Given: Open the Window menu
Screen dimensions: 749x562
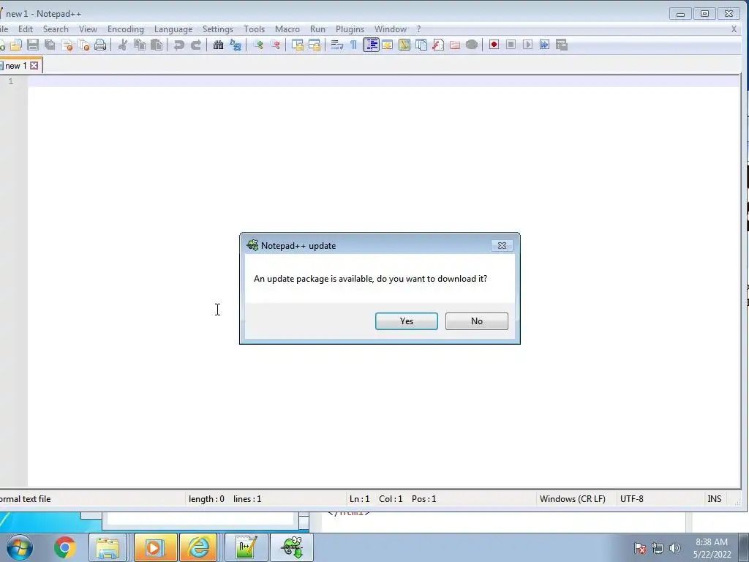Looking at the screenshot, I should coord(391,29).
